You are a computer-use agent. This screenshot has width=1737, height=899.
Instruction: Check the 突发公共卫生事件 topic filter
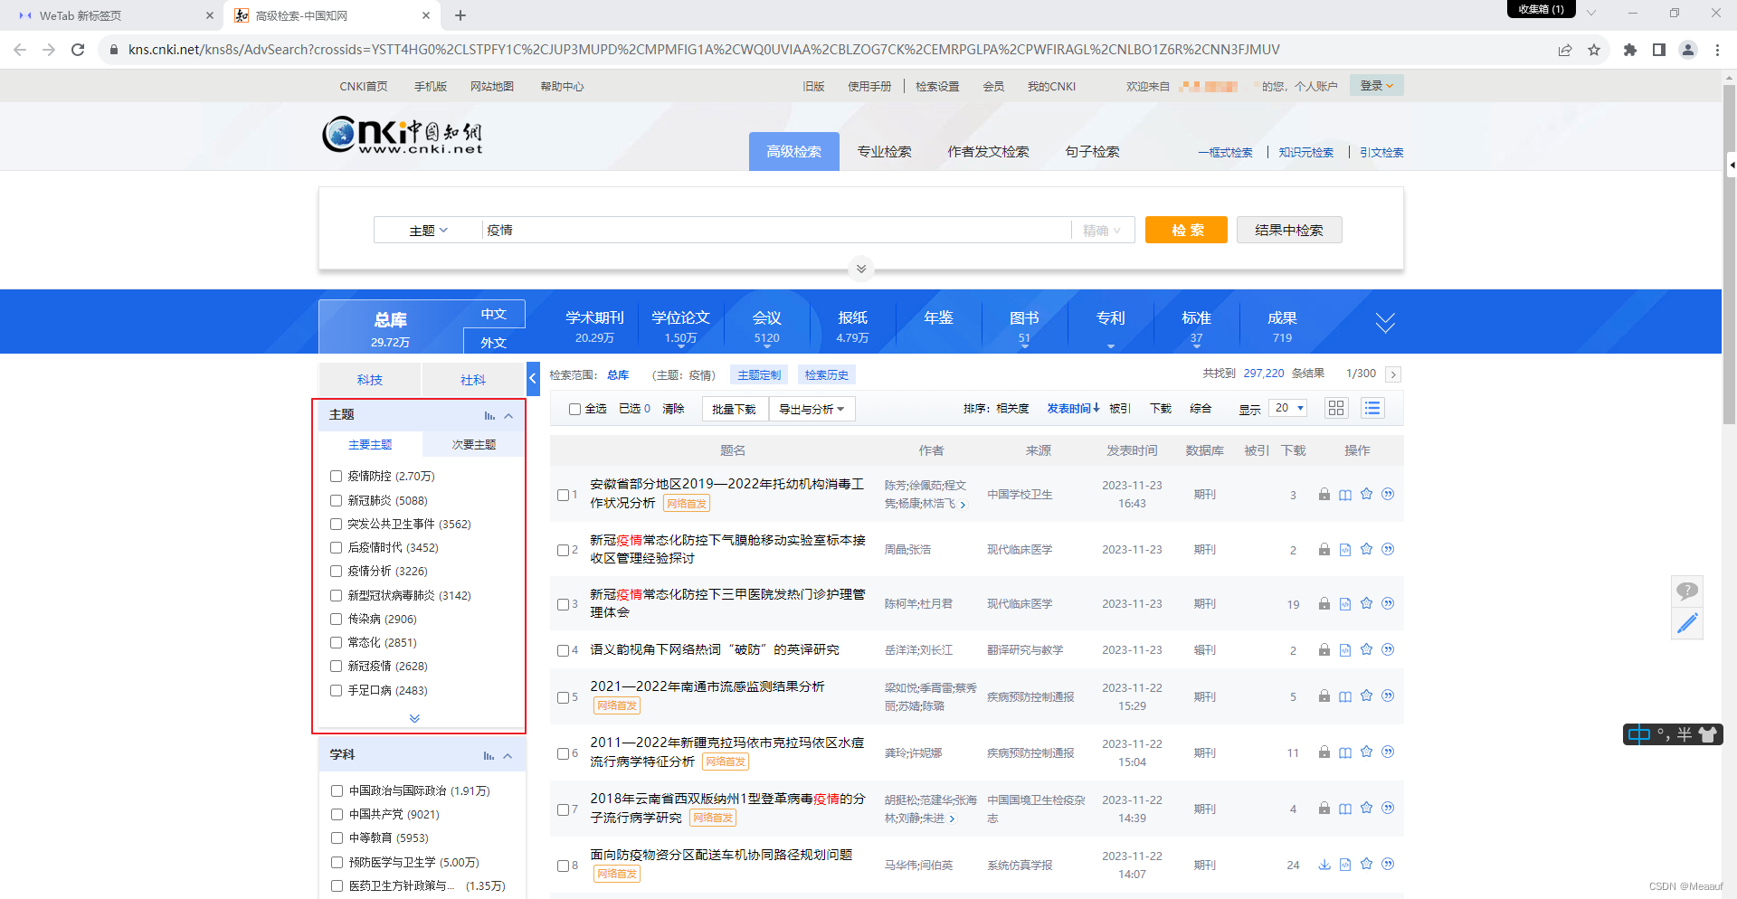[336, 524]
